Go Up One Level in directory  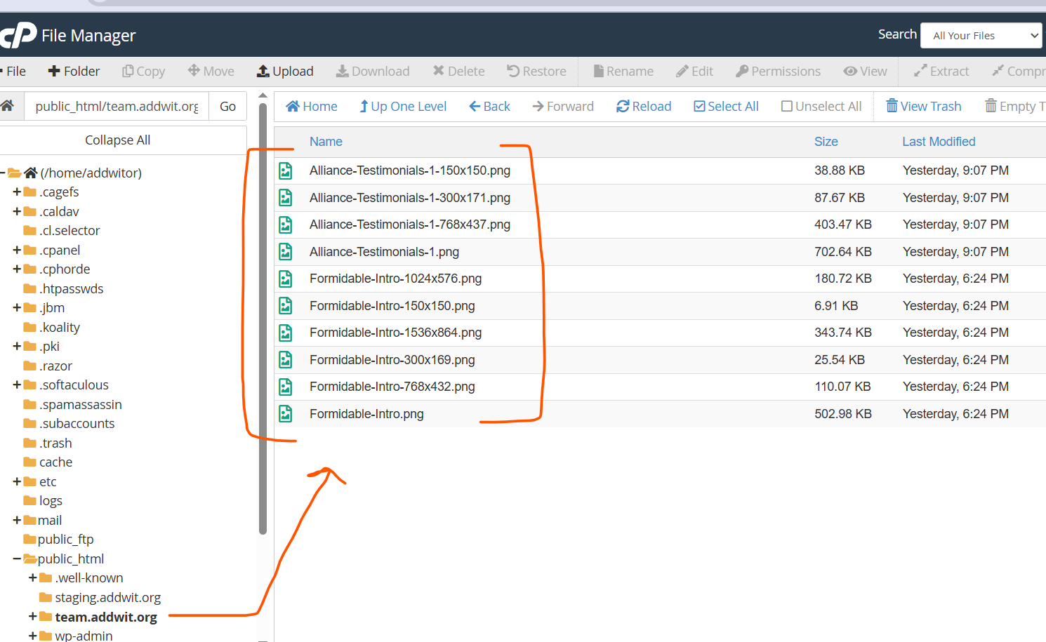403,106
